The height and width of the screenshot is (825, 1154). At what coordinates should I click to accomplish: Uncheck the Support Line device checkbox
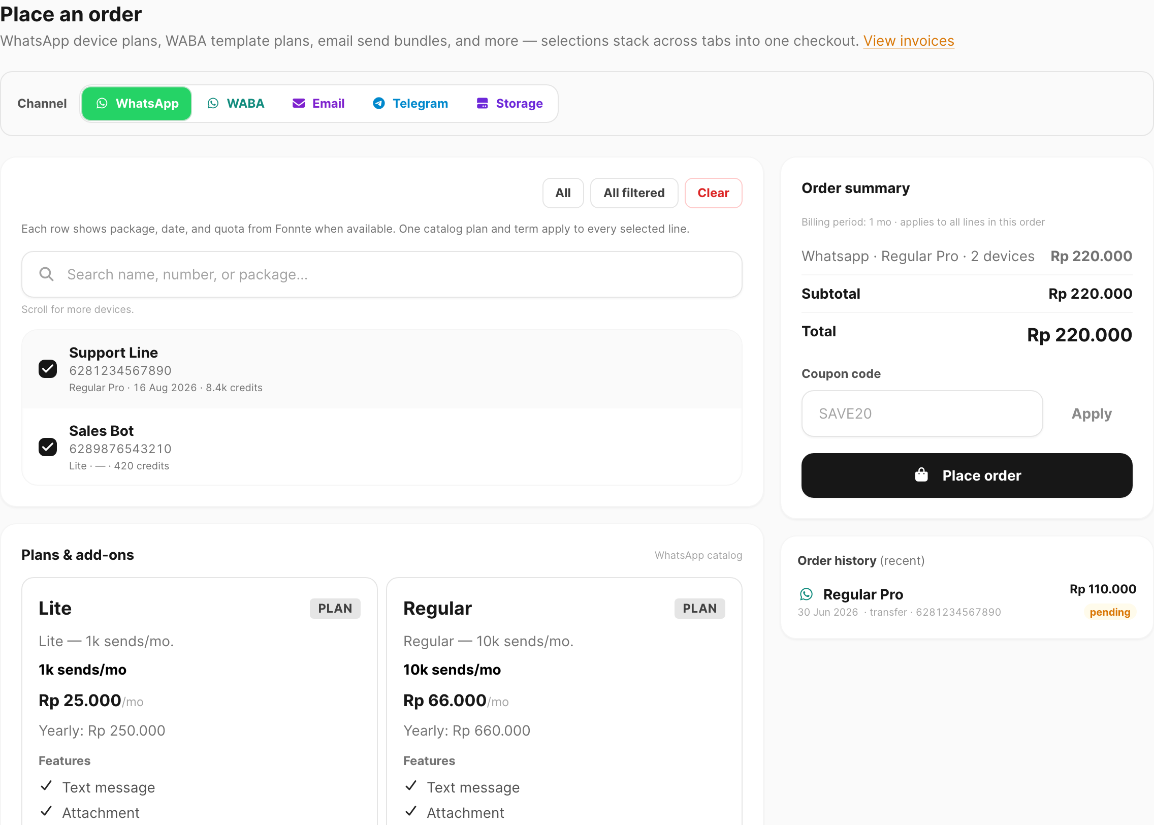tap(48, 369)
